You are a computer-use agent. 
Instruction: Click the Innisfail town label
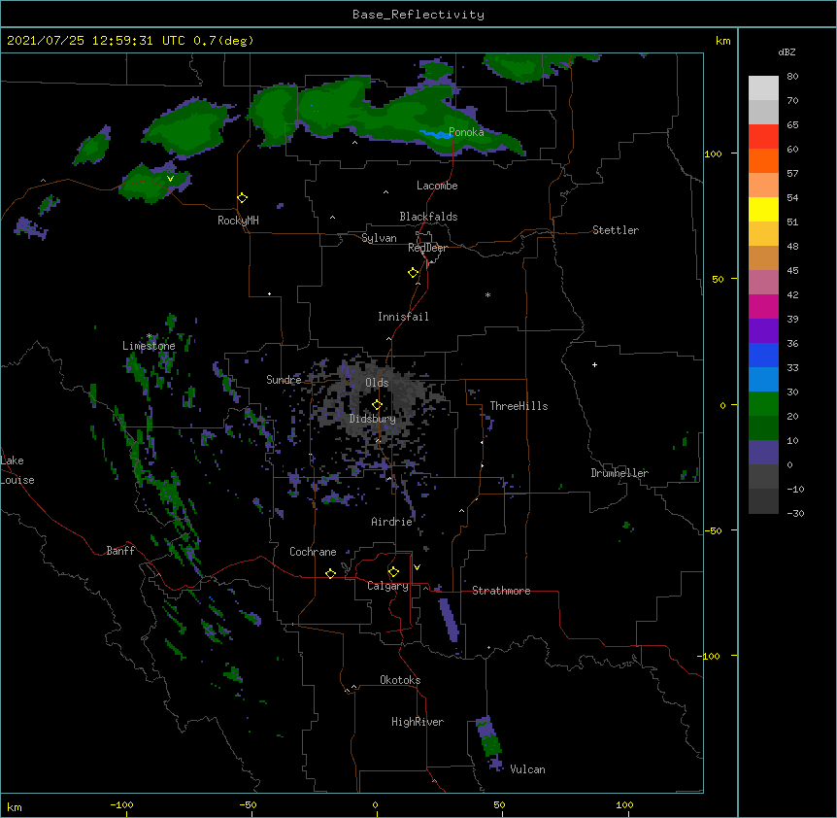coord(403,317)
